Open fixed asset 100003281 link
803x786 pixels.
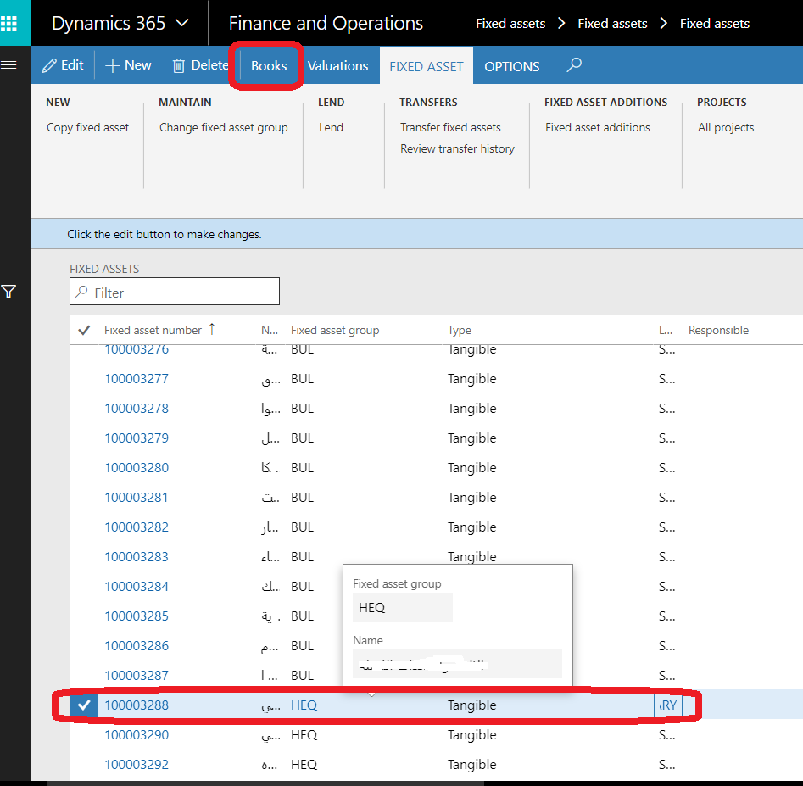(x=137, y=498)
